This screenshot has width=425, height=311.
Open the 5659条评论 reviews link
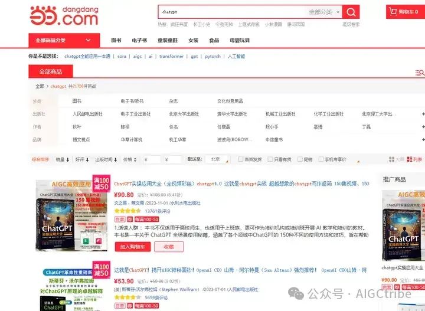point(156,298)
